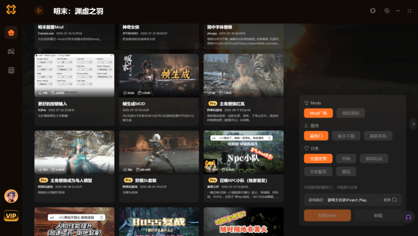Click author name zhoupy
Image resolution: width=418 pixels, height=236 pixels.
(x=212, y=34)
